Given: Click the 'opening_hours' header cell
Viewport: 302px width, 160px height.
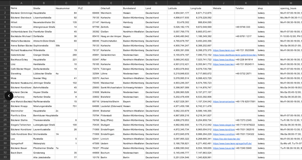Looking at the screenshot, I should click(291, 8).
